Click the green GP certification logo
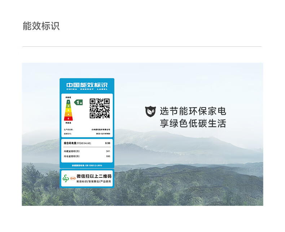This screenshot has height=232, width=285. (x=66, y=178)
